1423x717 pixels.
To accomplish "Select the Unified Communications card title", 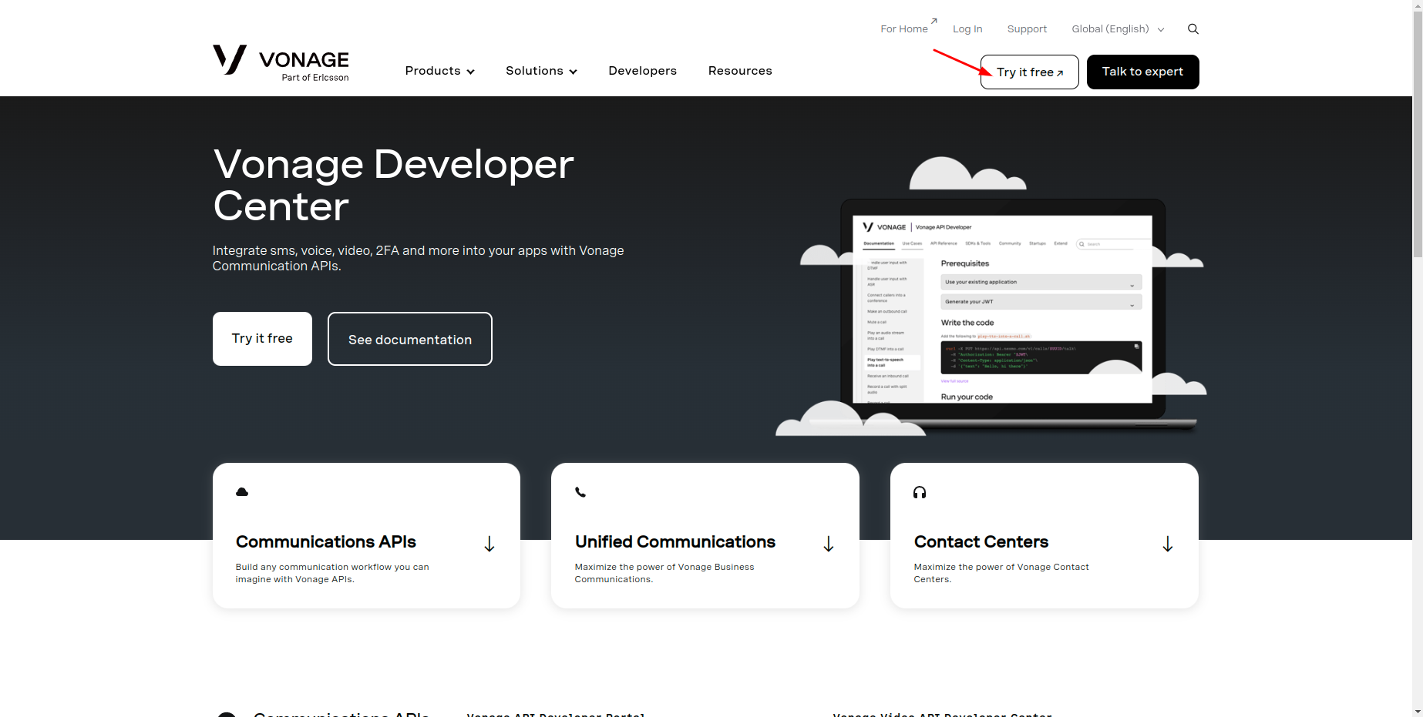I will 675,542.
